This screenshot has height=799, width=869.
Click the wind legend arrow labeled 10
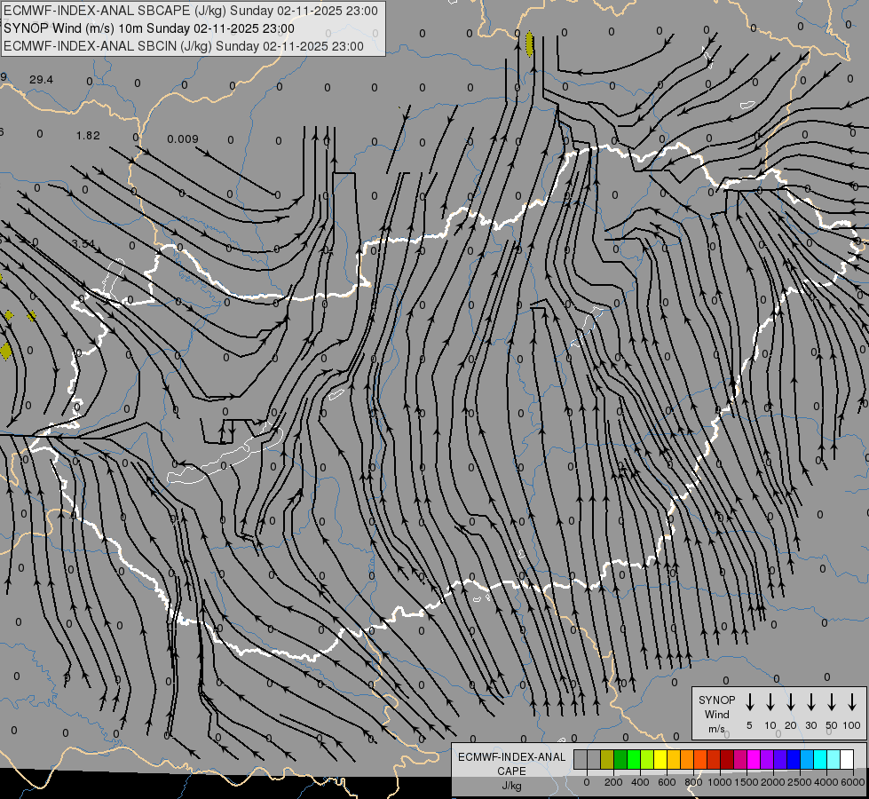pos(770,702)
